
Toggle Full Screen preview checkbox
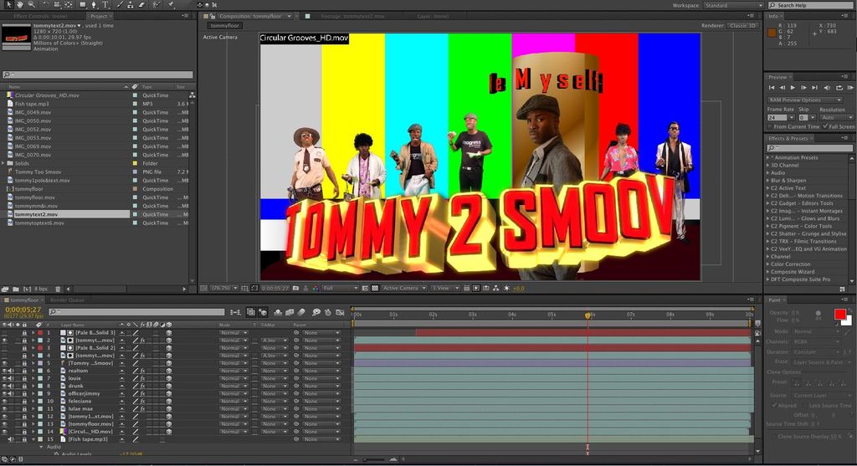[x=825, y=126]
